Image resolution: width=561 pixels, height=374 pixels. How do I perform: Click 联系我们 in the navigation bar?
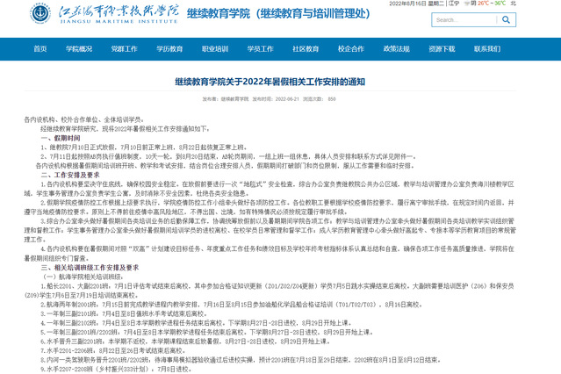tap(487, 49)
